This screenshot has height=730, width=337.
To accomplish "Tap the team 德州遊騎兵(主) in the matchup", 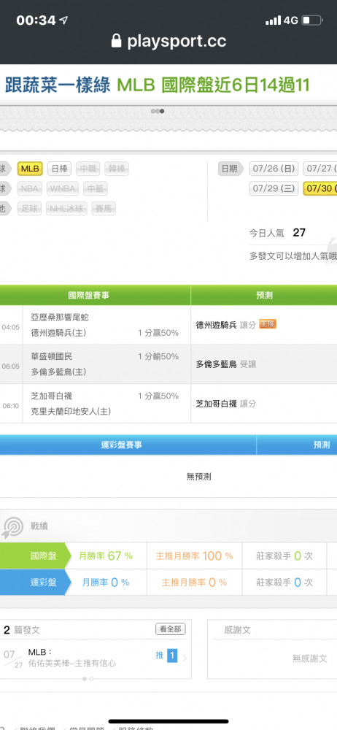I will point(58,334).
